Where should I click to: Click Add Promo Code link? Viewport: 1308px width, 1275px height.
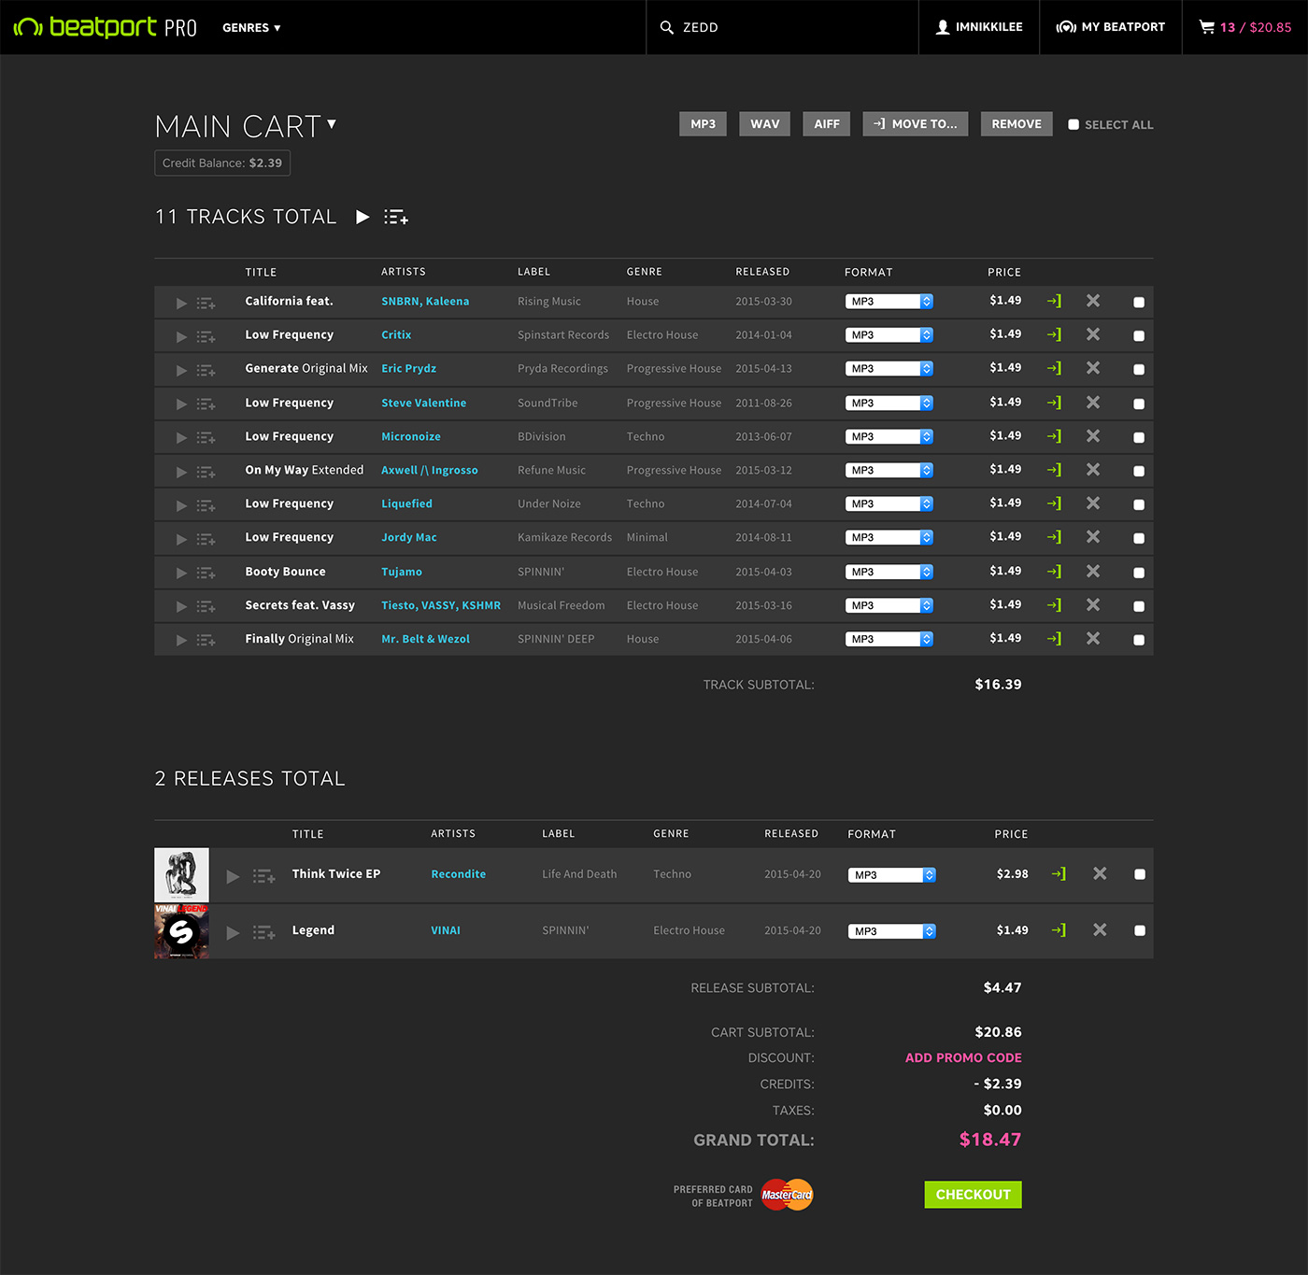pos(963,1058)
